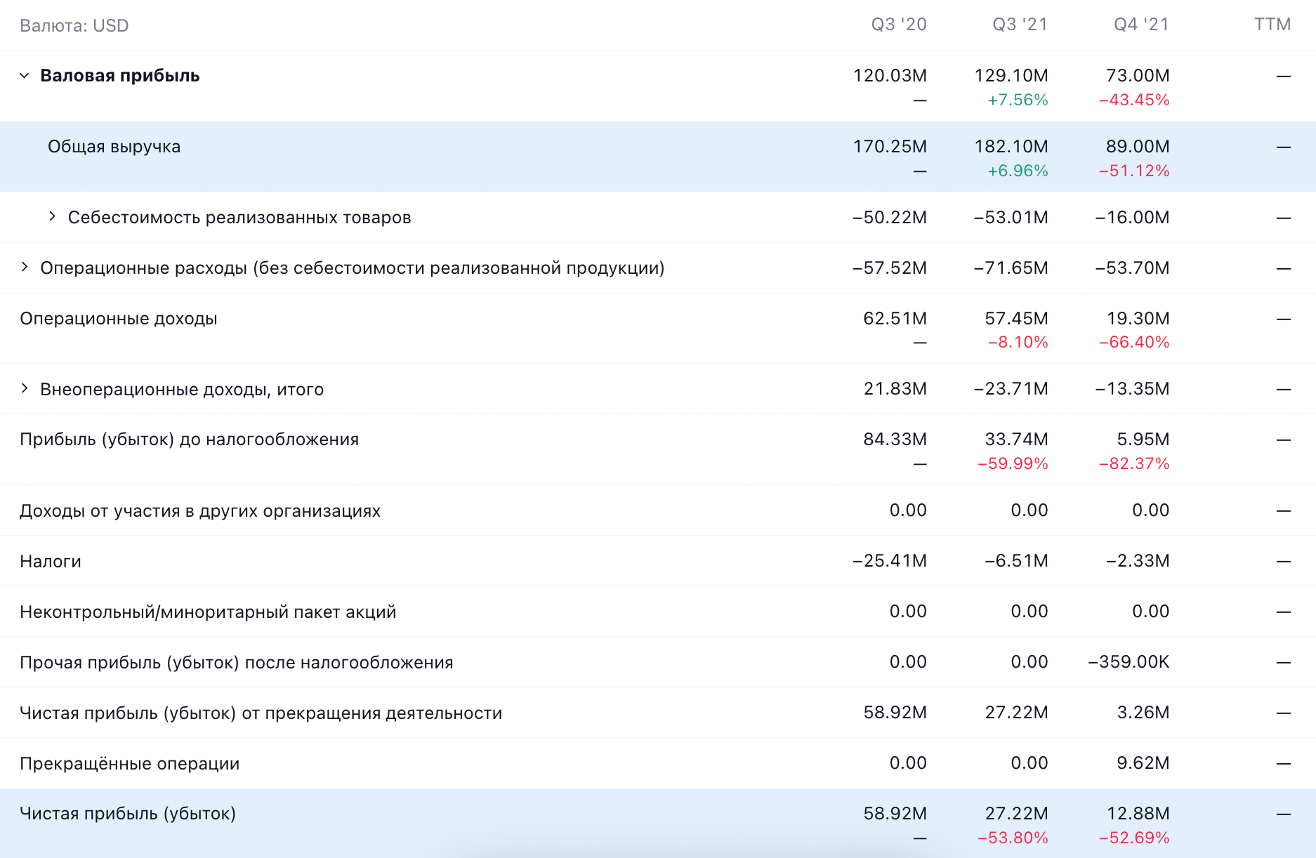Expand Внеоперационные доходы, итого chevron

(x=25, y=388)
